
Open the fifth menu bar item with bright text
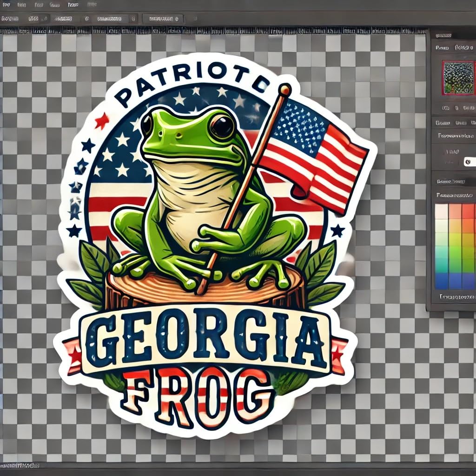[73, 4]
